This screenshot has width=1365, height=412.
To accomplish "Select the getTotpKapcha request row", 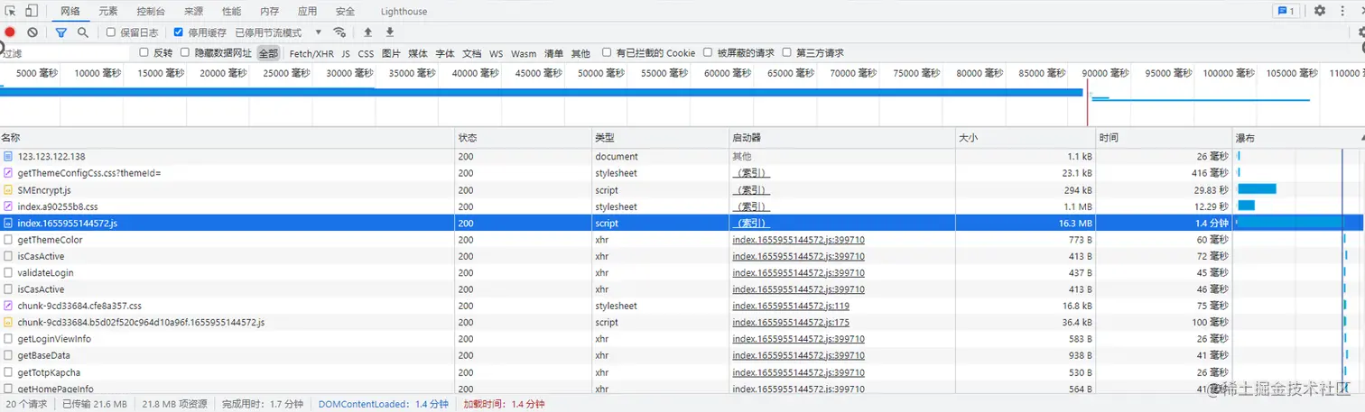I will coord(682,372).
